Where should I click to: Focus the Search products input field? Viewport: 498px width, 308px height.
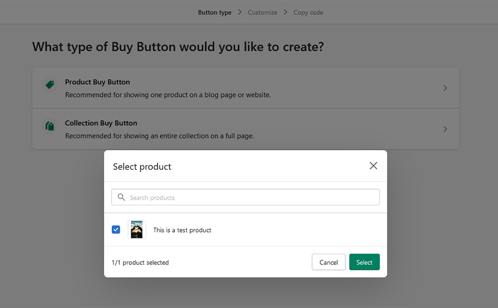[246, 197]
